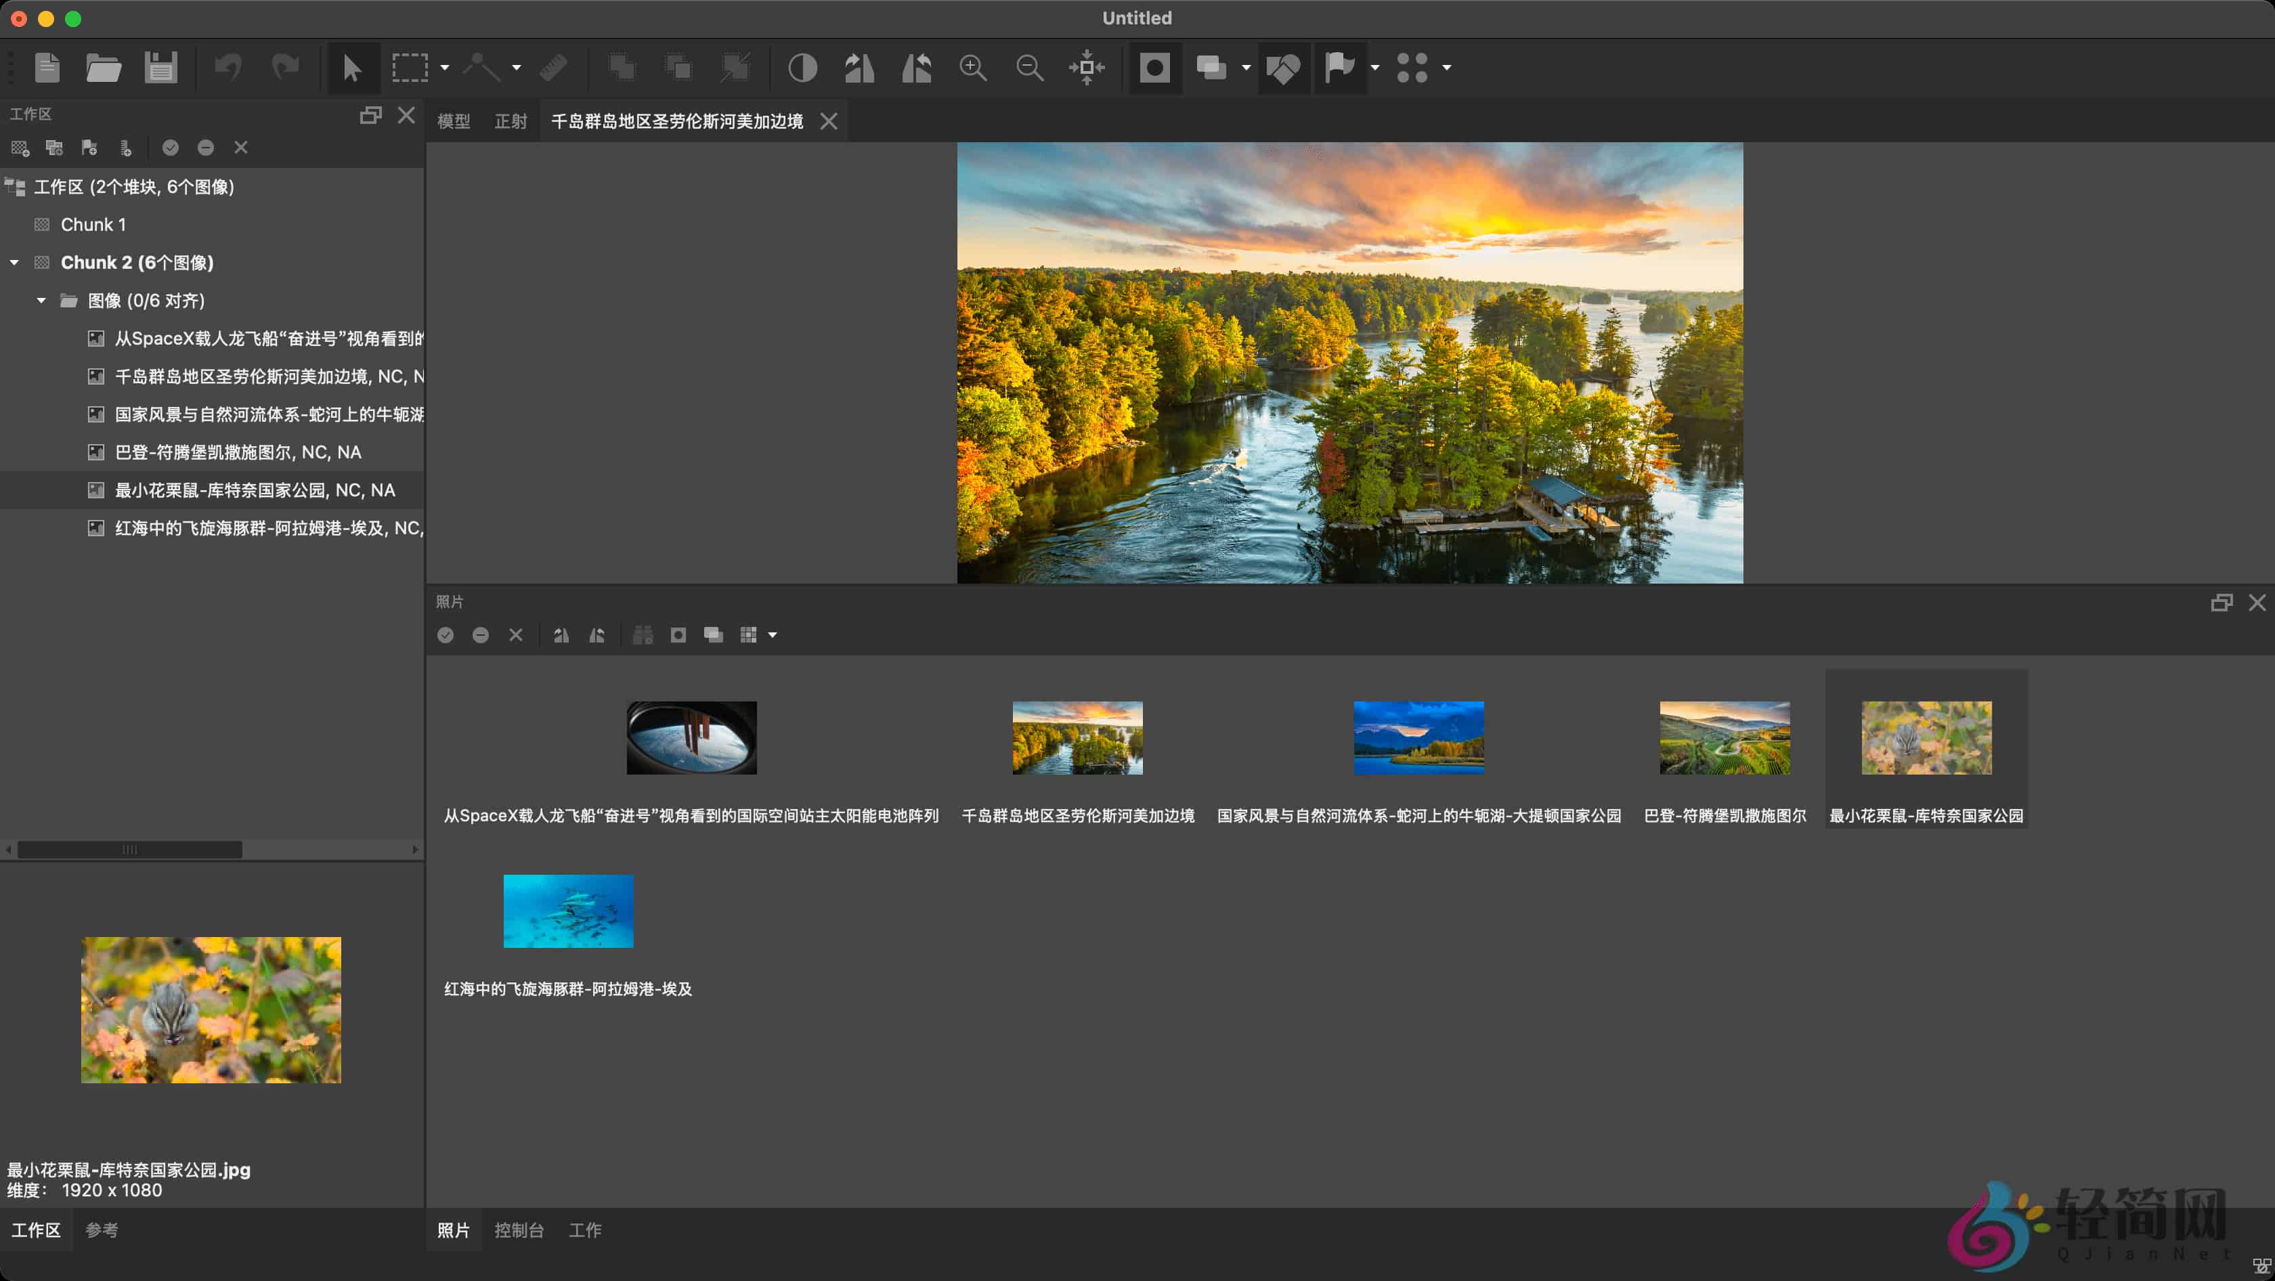Select the ruler measurement tool
The height and width of the screenshot is (1281, 2275).
tap(555, 67)
